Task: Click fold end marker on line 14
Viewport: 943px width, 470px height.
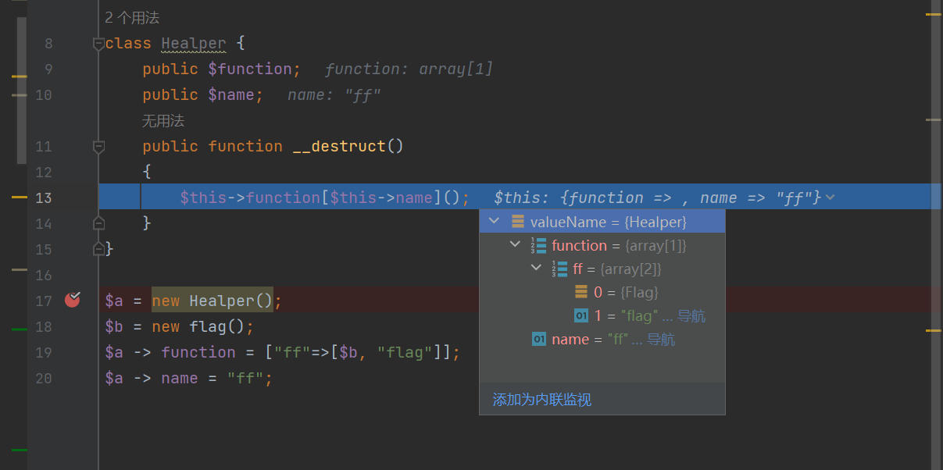Action: [98, 223]
